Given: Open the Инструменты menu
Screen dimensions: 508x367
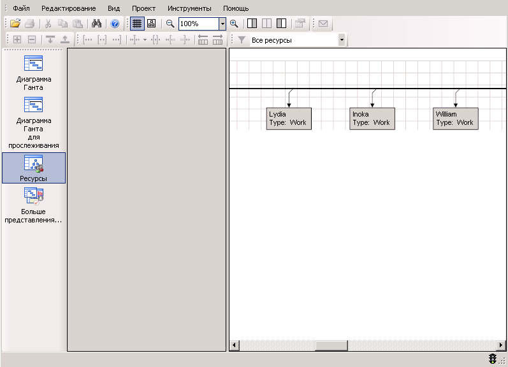Looking at the screenshot, I should (x=189, y=8).
